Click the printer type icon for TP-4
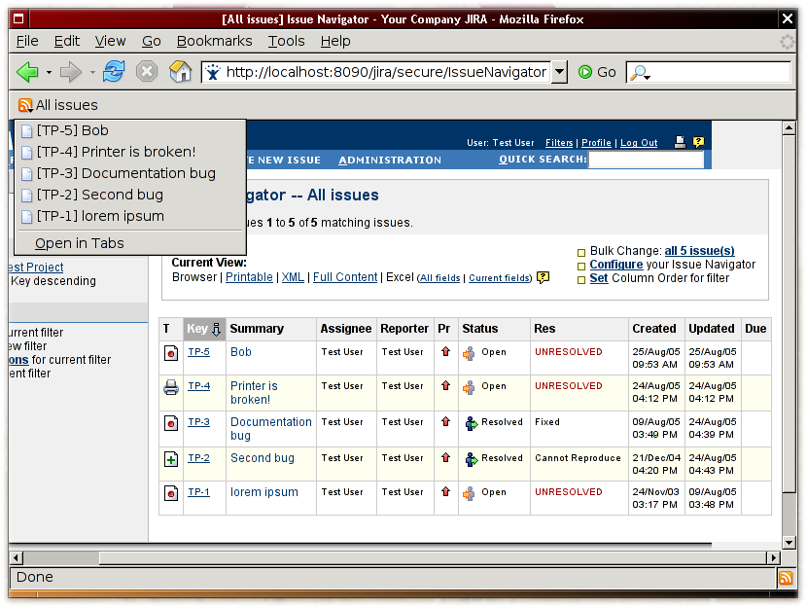 click(x=171, y=387)
